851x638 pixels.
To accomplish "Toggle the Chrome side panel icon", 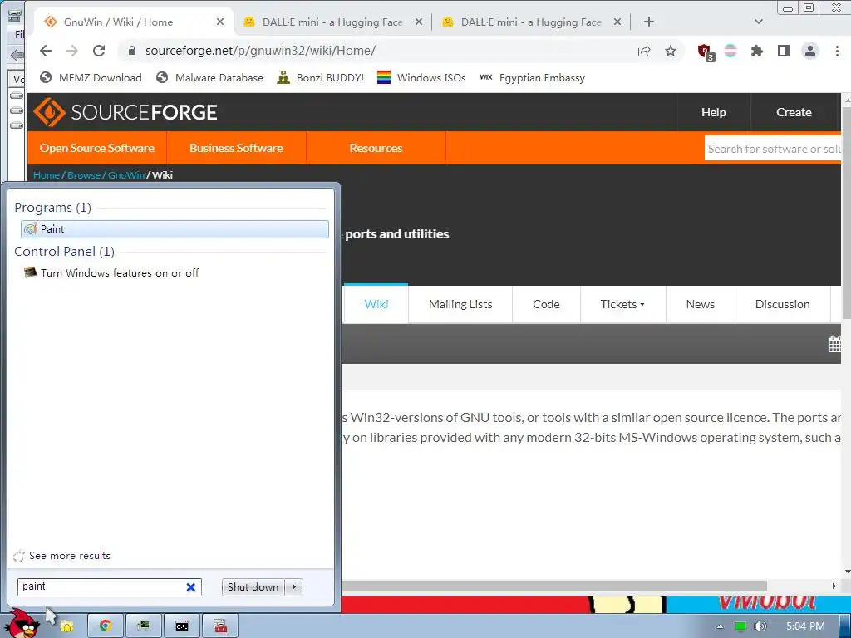I will click(x=783, y=51).
